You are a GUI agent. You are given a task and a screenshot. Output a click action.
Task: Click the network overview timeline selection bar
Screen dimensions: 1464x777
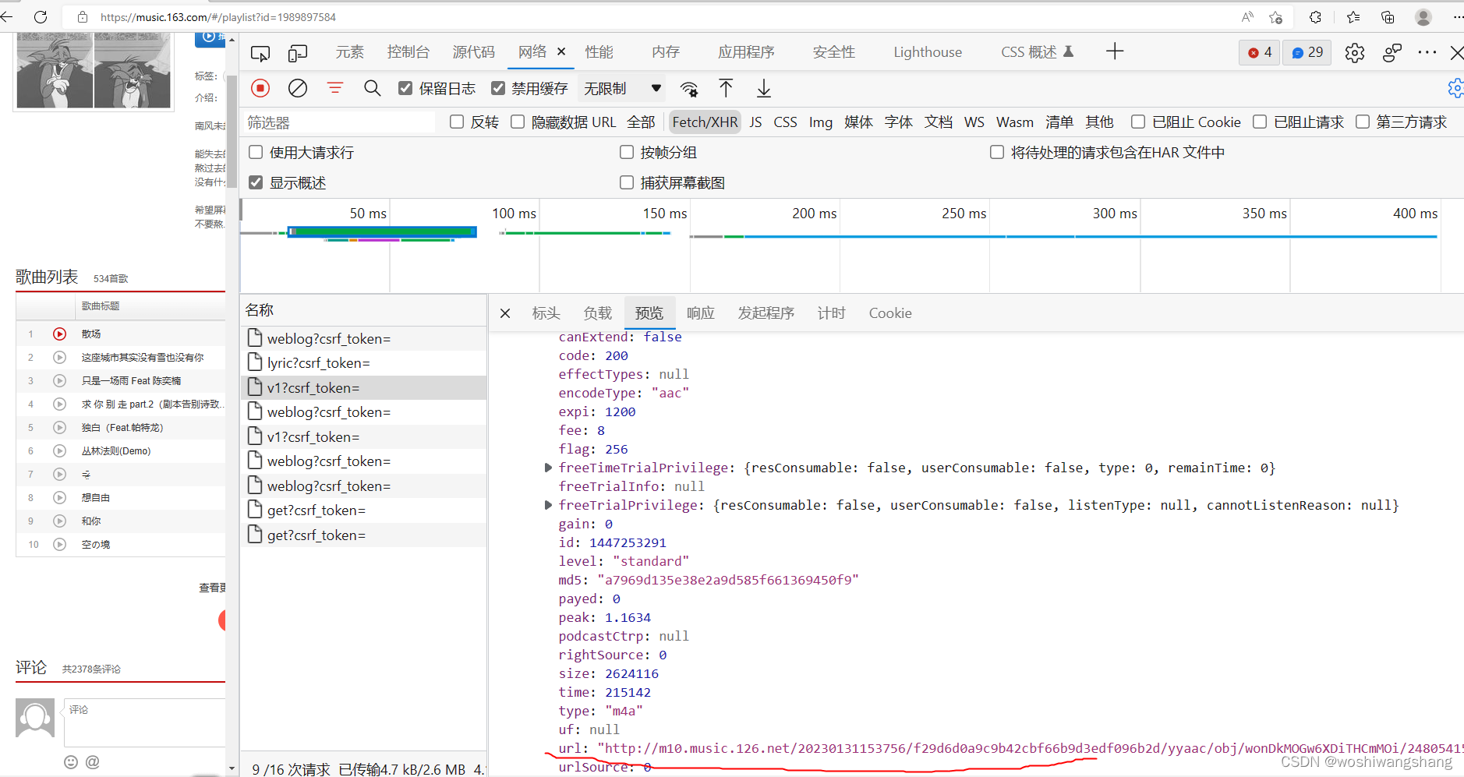382,231
